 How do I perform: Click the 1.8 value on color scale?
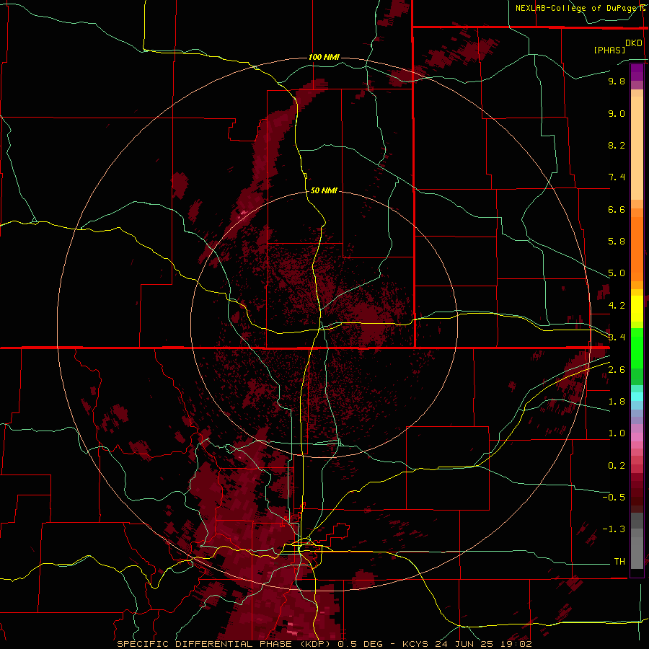[x=617, y=402]
